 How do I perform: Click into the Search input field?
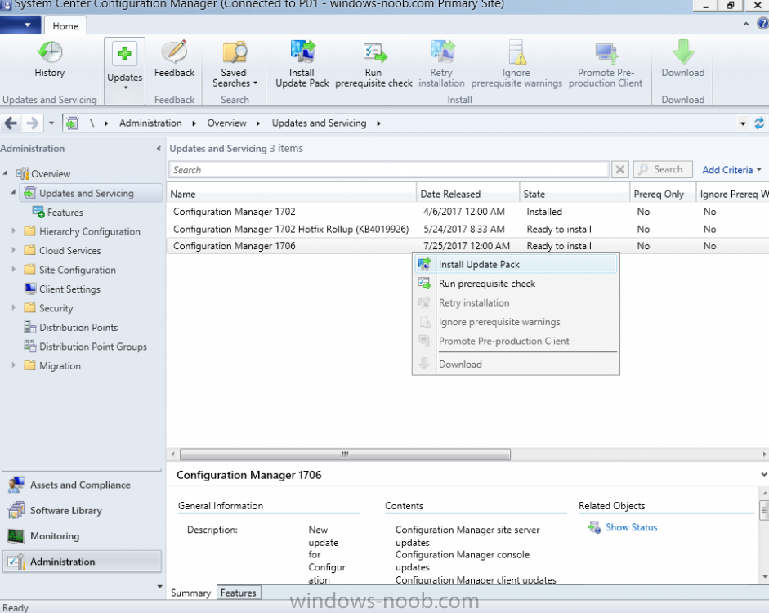(x=388, y=170)
